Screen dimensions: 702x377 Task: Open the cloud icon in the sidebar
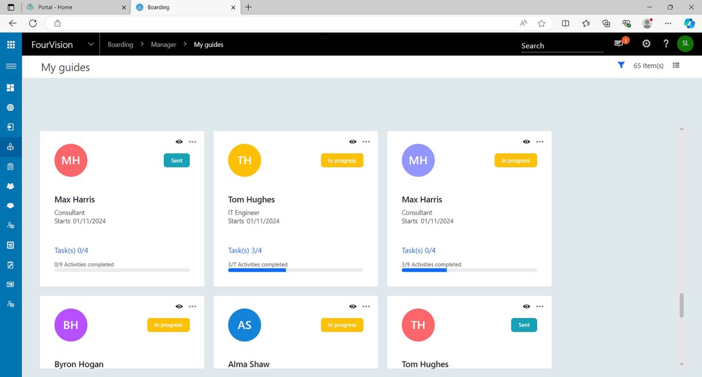click(11, 205)
